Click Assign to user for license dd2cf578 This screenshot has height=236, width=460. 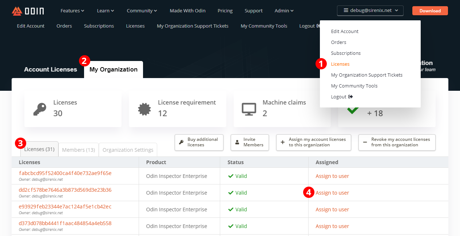332,193
